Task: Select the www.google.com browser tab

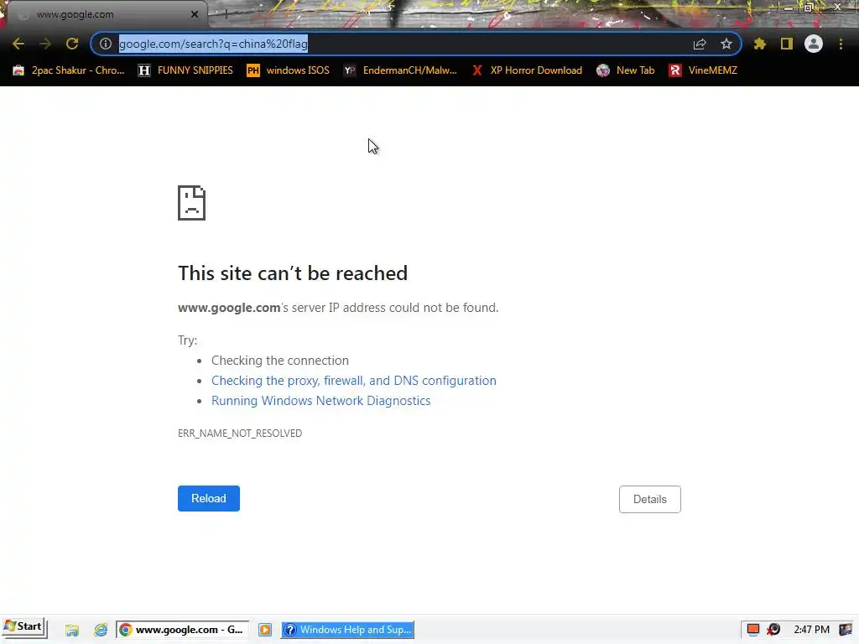Action: coord(107,15)
